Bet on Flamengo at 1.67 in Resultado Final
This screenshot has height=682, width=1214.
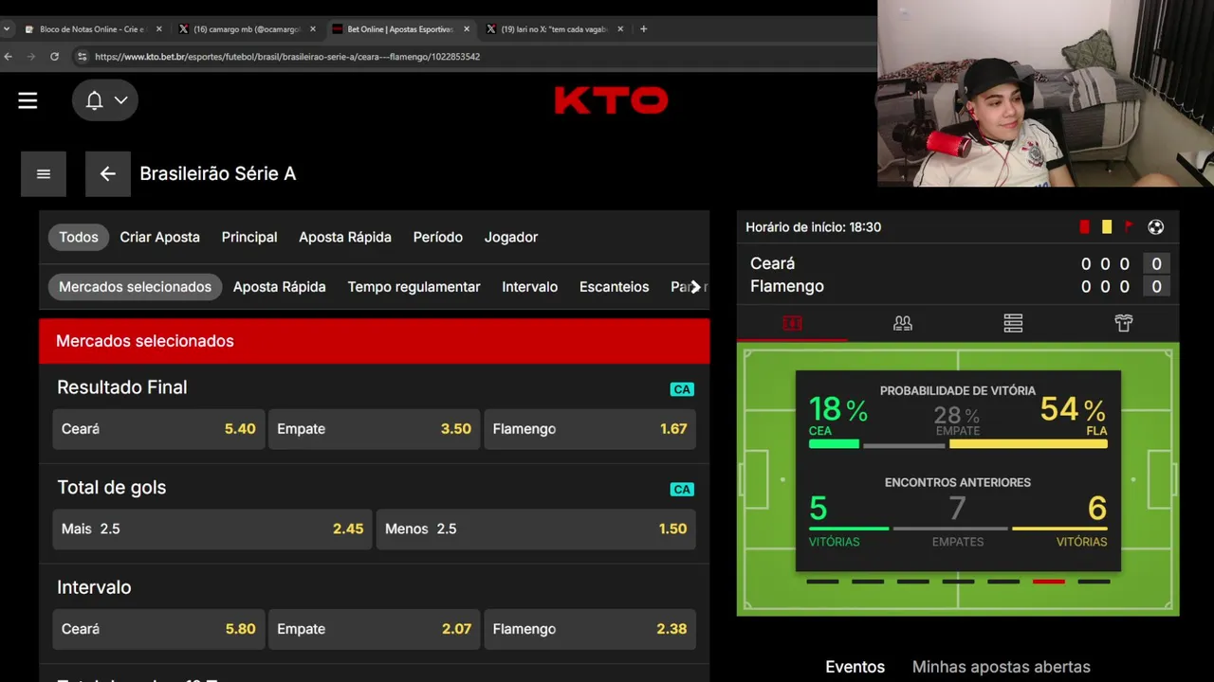590,429
